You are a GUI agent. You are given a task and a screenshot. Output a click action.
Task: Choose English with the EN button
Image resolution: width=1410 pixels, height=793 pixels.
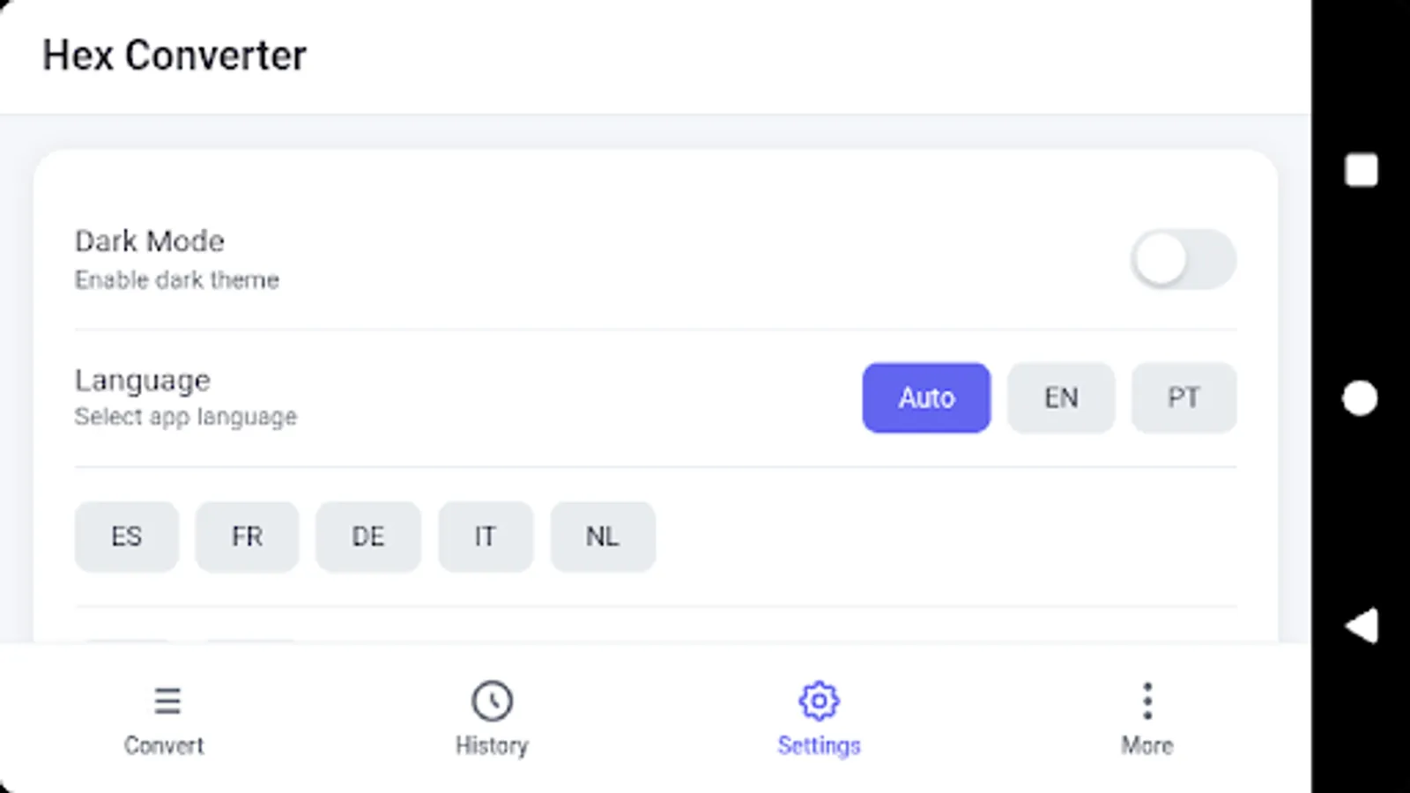tap(1061, 397)
